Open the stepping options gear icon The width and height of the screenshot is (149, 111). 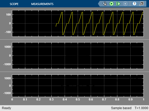coord(105,4)
